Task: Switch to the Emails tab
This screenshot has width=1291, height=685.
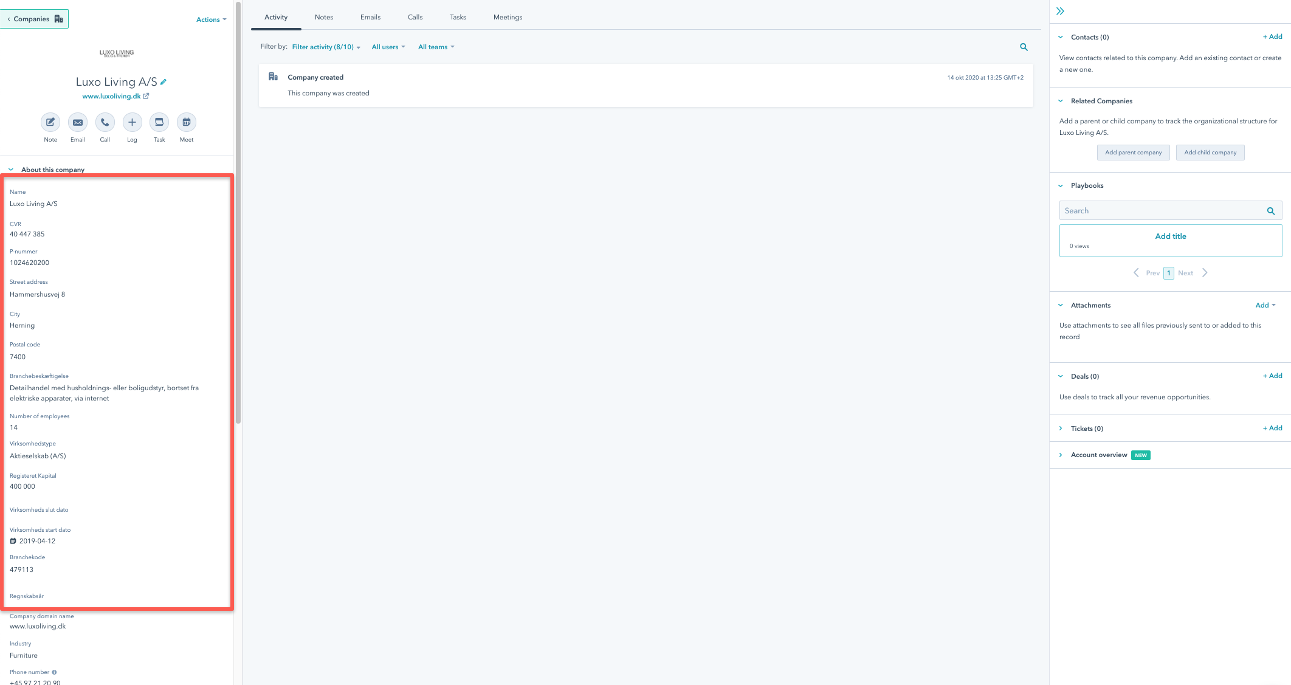Action: pos(370,17)
